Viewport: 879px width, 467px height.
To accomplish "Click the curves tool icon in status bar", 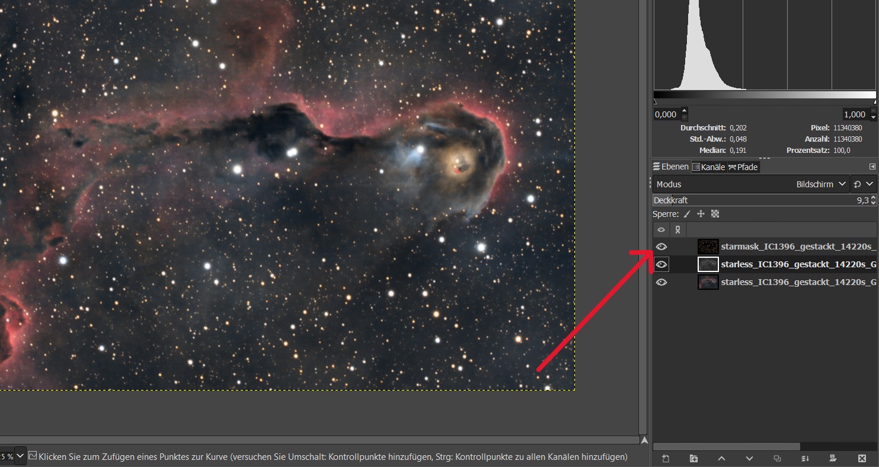I will pos(33,456).
